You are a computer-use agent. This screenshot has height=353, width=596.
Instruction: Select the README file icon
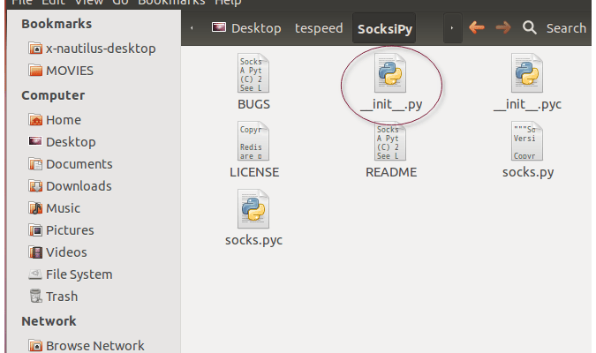click(390, 141)
